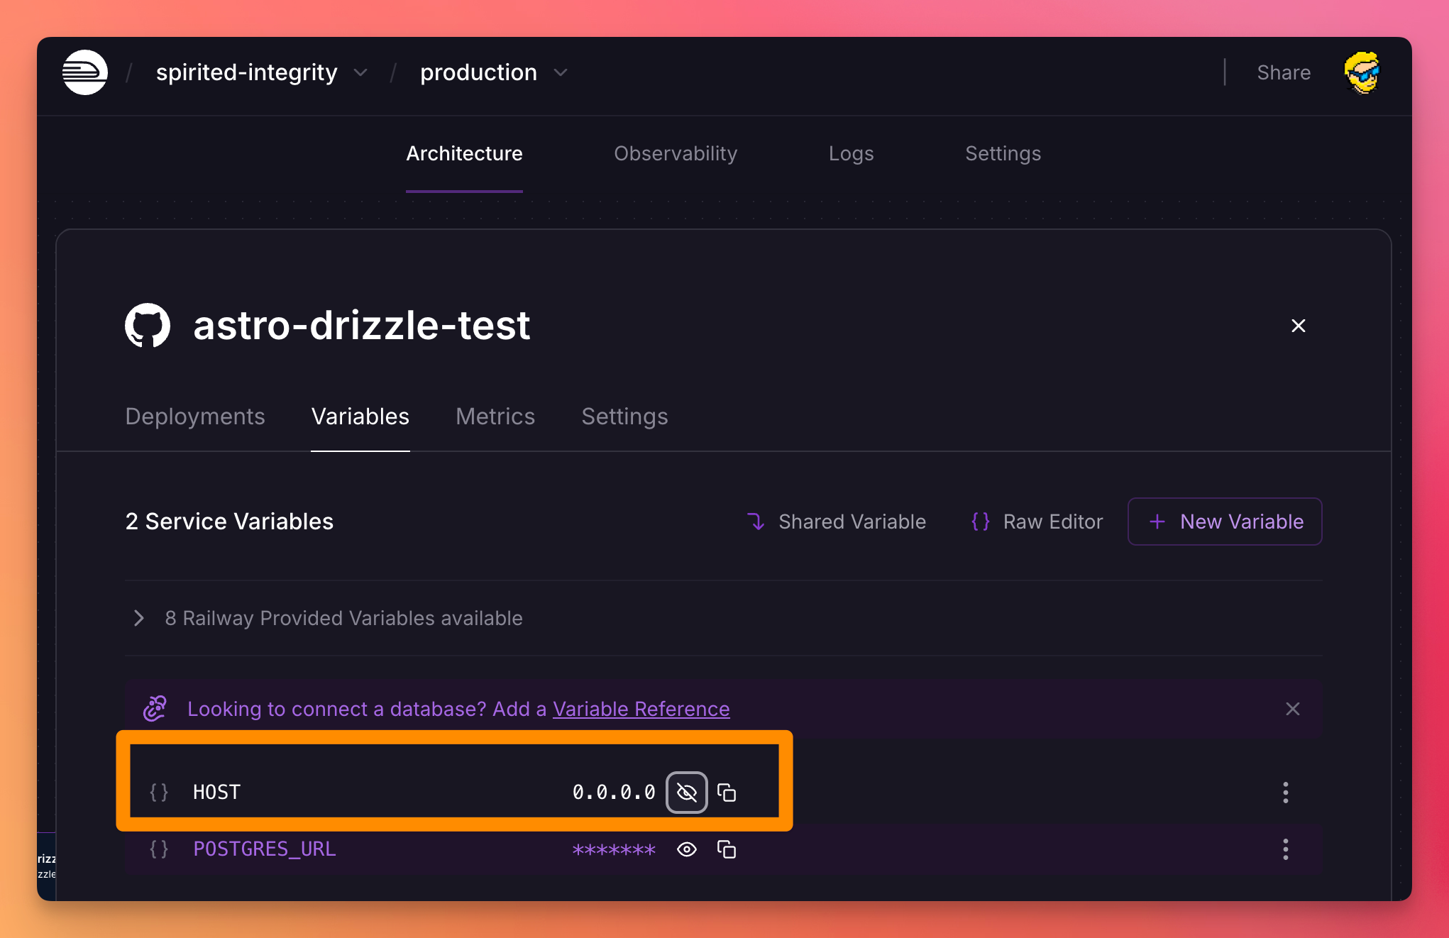Click the Share button
This screenshot has height=938, width=1449.
coord(1283,72)
